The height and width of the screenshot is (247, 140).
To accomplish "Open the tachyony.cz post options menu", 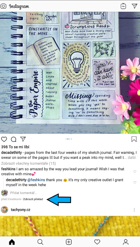I will 134,210.
